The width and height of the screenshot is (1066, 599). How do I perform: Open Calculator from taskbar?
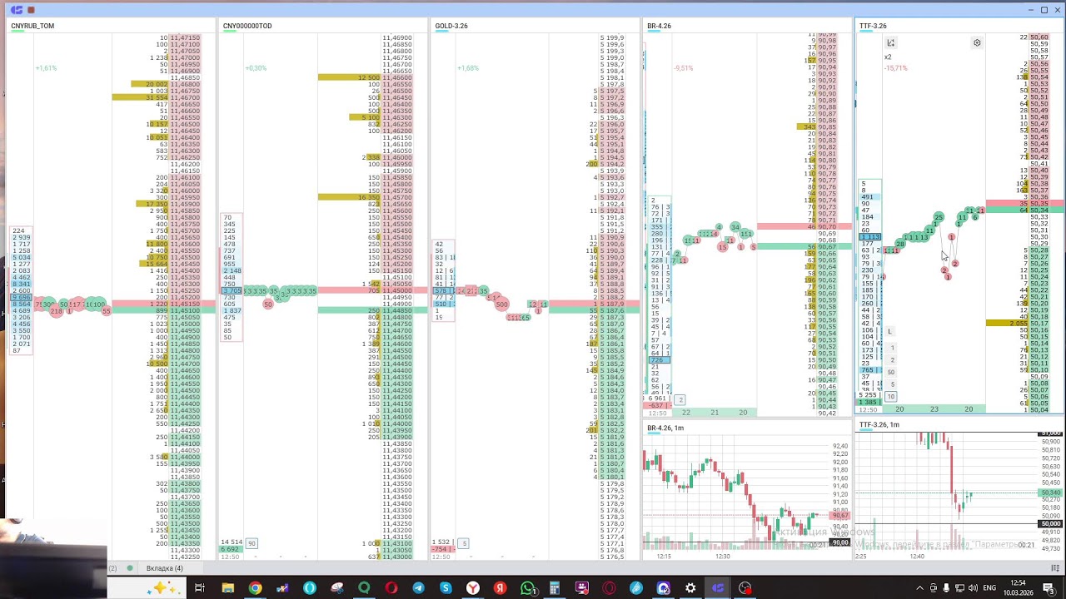pyautogui.click(x=555, y=588)
